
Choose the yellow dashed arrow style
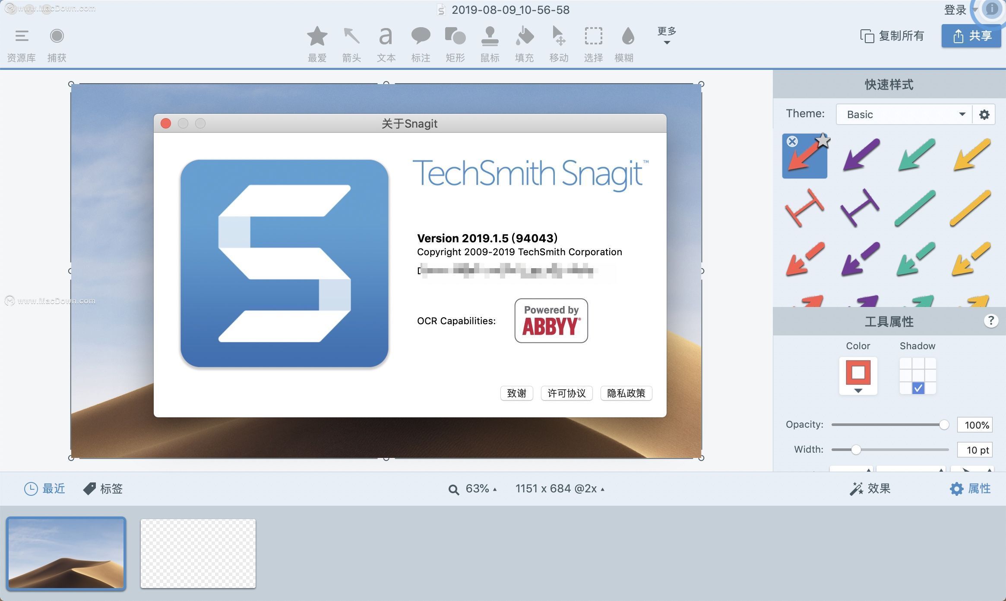971,259
